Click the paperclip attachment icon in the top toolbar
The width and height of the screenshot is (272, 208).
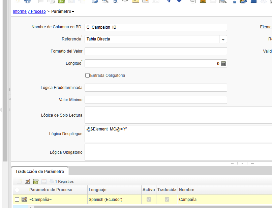coord(115,1)
